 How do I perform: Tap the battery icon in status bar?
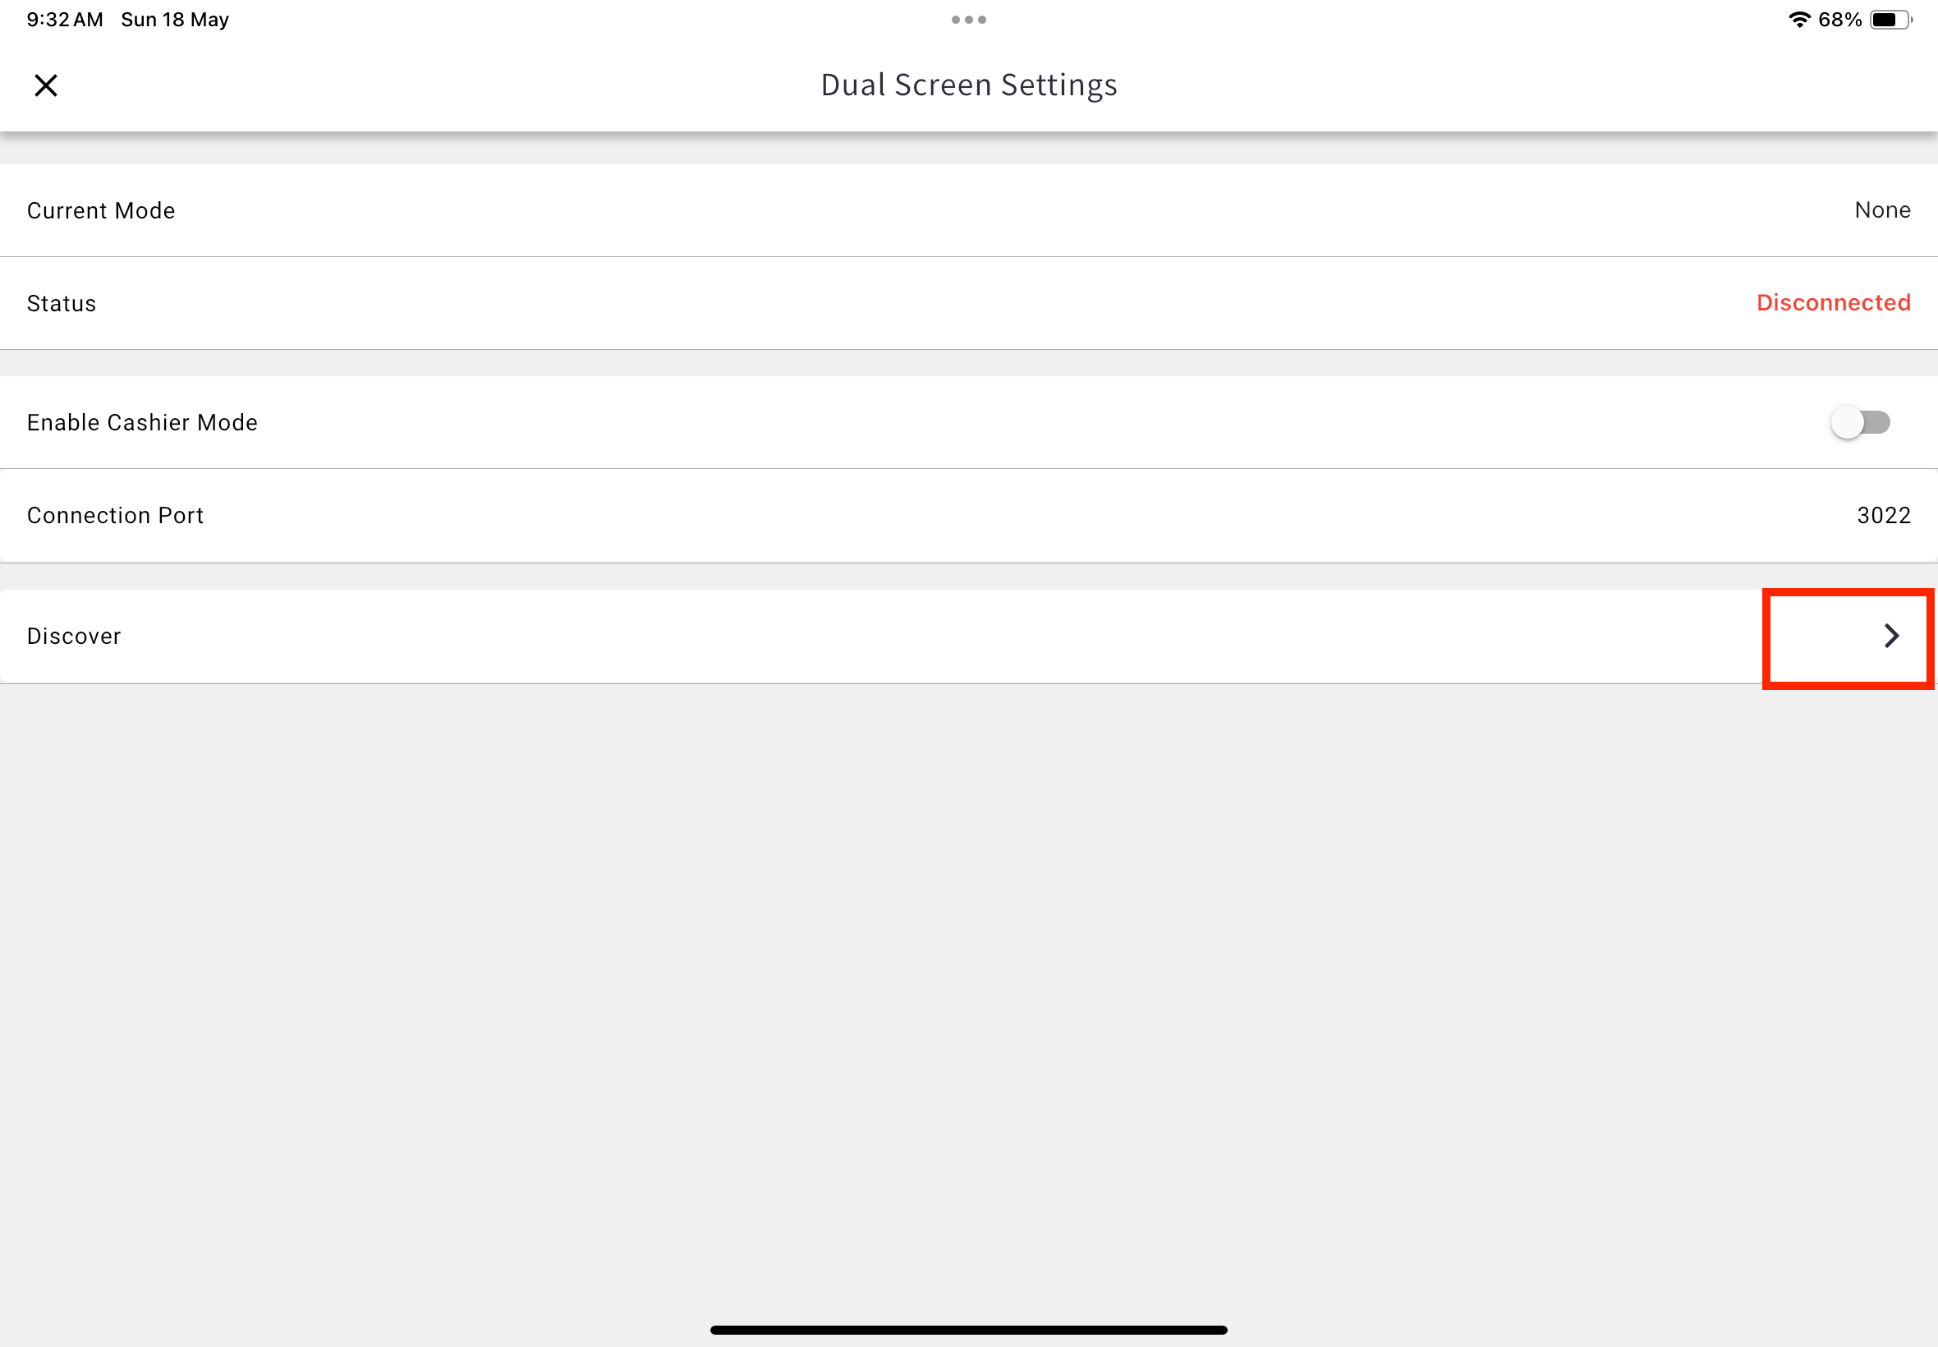click(1890, 20)
